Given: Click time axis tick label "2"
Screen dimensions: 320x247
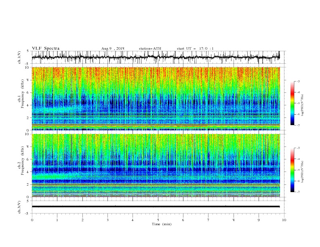Looking at the screenshot, I should pyautogui.click(x=82, y=220).
